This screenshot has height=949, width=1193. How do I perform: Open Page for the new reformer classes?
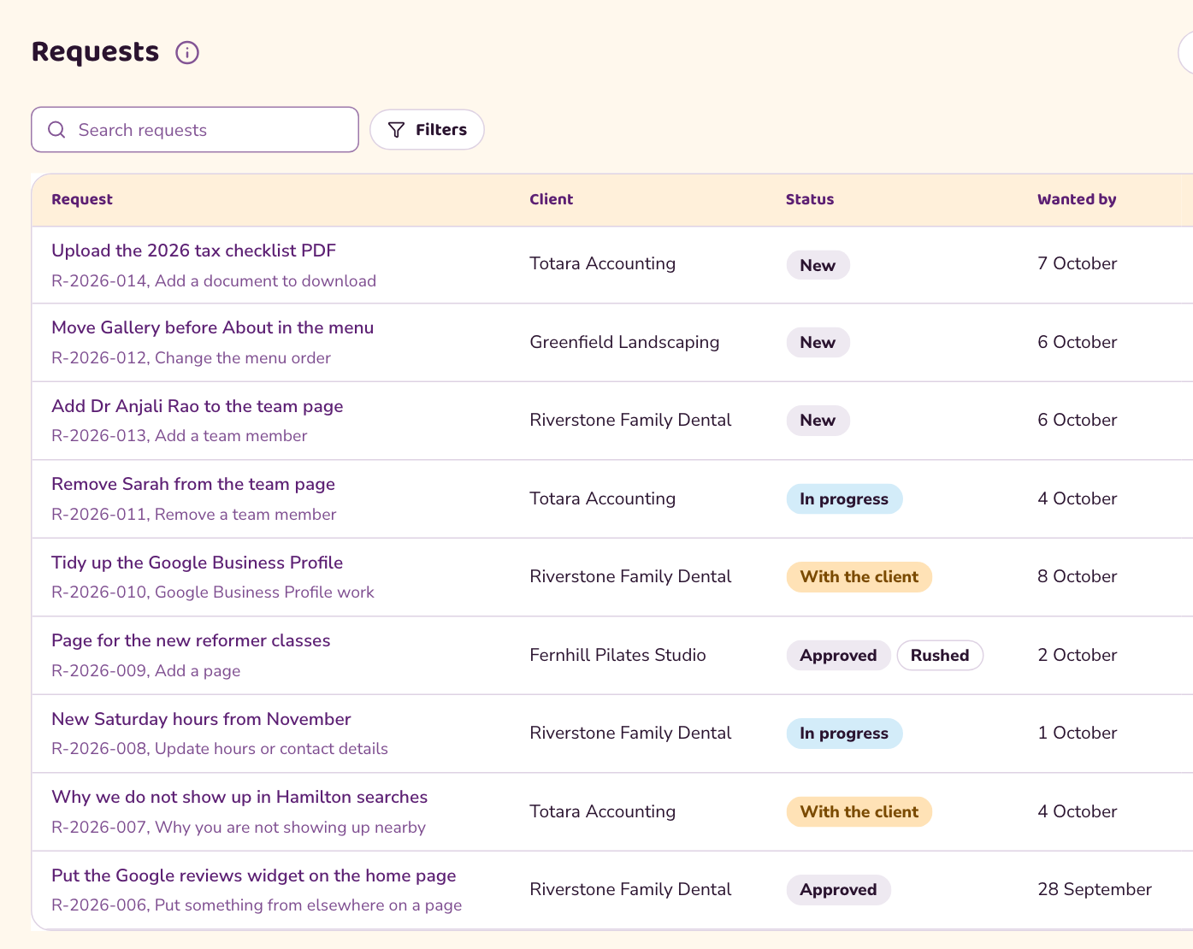pos(191,640)
